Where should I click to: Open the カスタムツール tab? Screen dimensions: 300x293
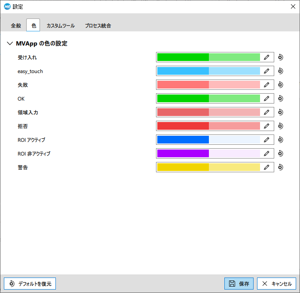(61, 26)
